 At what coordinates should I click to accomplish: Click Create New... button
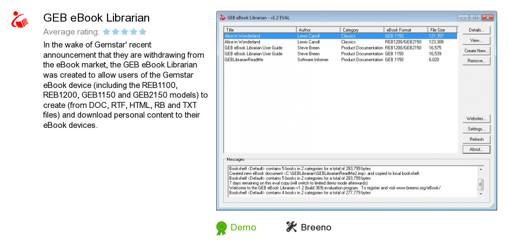(476, 51)
